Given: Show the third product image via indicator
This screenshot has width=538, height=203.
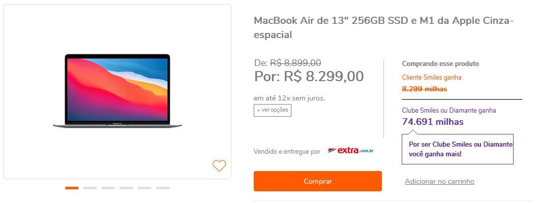Looking at the screenshot, I should tap(108, 188).
